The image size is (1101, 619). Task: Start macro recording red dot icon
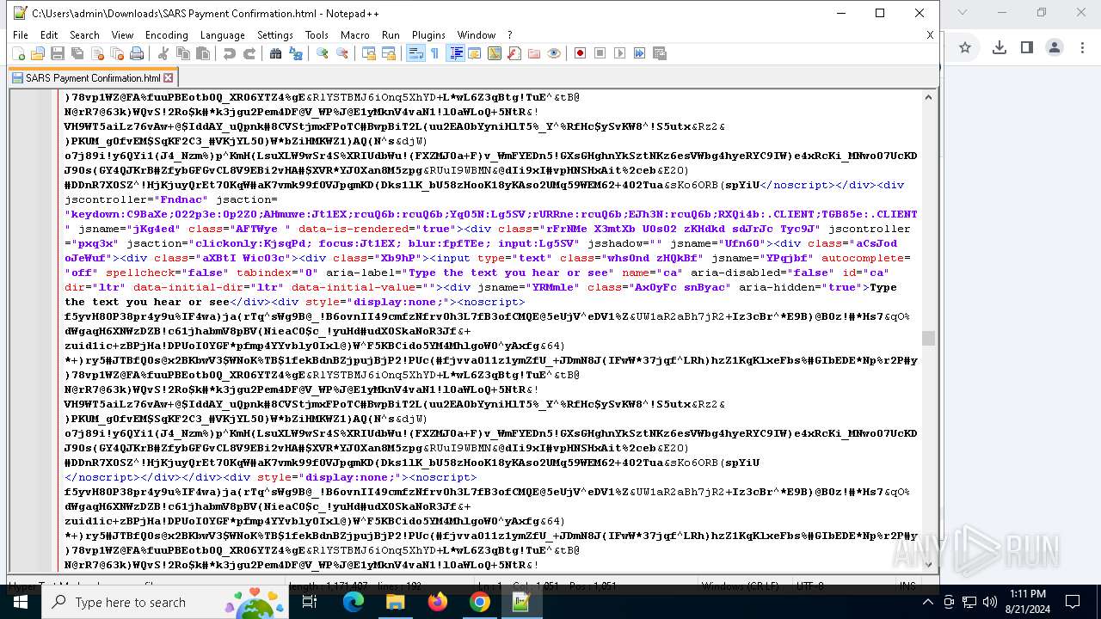point(581,53)
